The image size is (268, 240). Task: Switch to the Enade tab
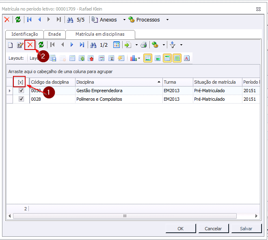coord(54,35)
